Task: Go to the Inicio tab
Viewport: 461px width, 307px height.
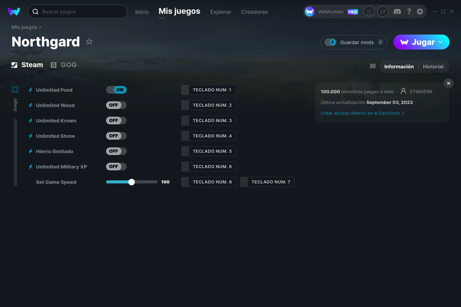Action: point(142,12)
